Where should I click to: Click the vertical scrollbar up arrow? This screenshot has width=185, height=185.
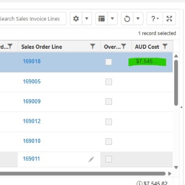[x=176, y=56]
